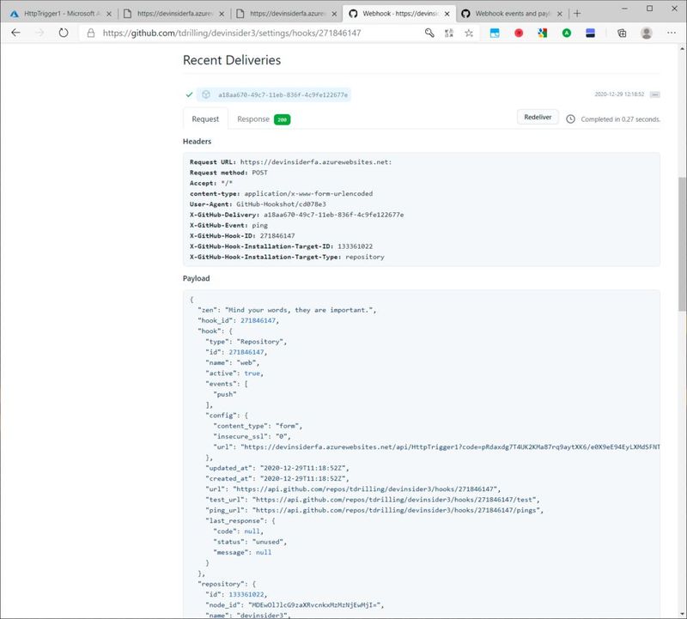Click the User-Agent GitHub-Hookshot line

tap(258, 204)
